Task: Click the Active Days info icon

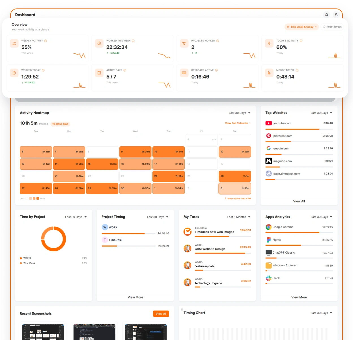Action: (125, 70)
